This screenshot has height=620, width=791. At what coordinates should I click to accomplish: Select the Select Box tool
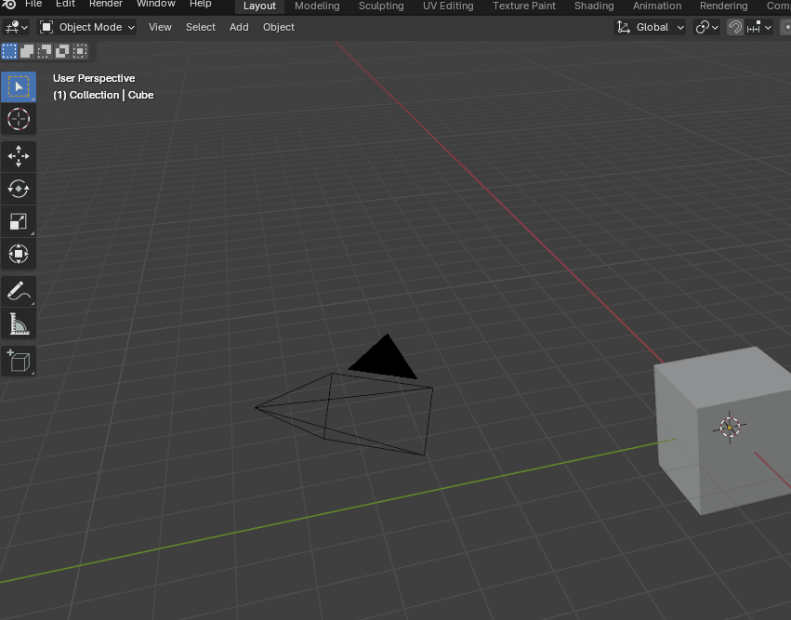pyautogui.click(x=19, y=86)
